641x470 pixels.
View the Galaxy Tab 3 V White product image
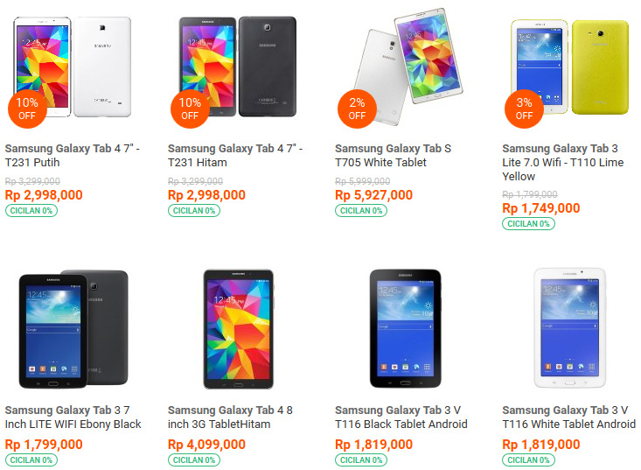tap(569, 328)
